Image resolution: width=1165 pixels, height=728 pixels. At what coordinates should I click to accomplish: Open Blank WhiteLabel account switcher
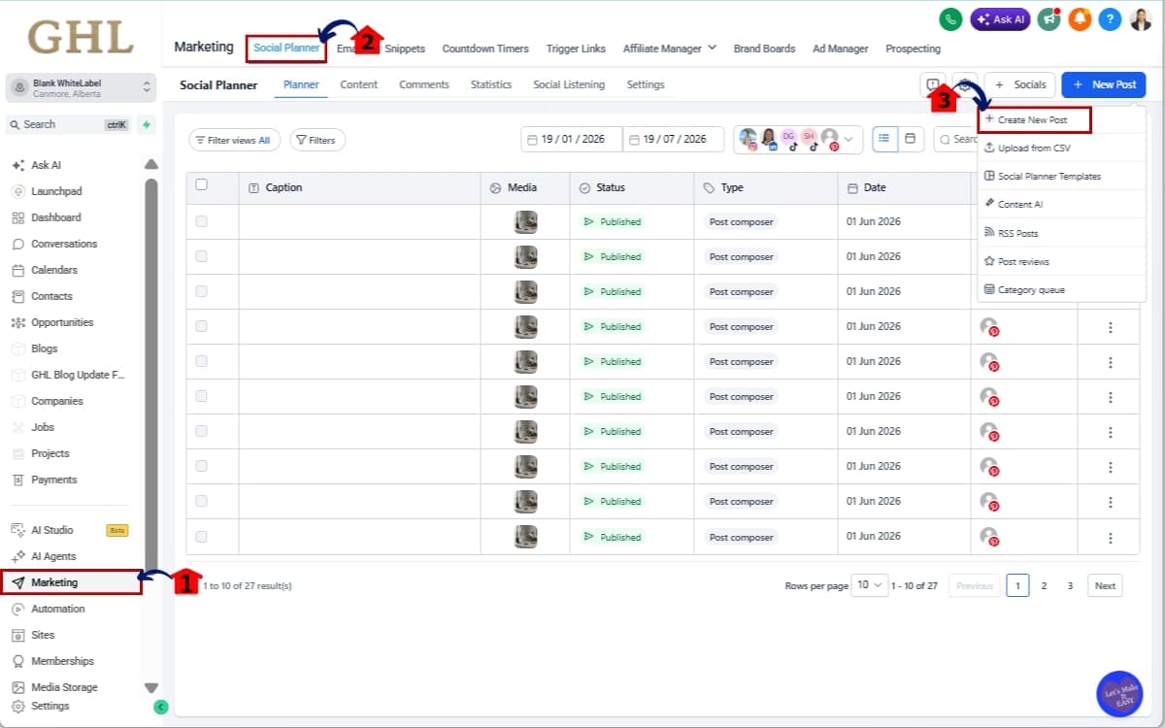point(82,88)
